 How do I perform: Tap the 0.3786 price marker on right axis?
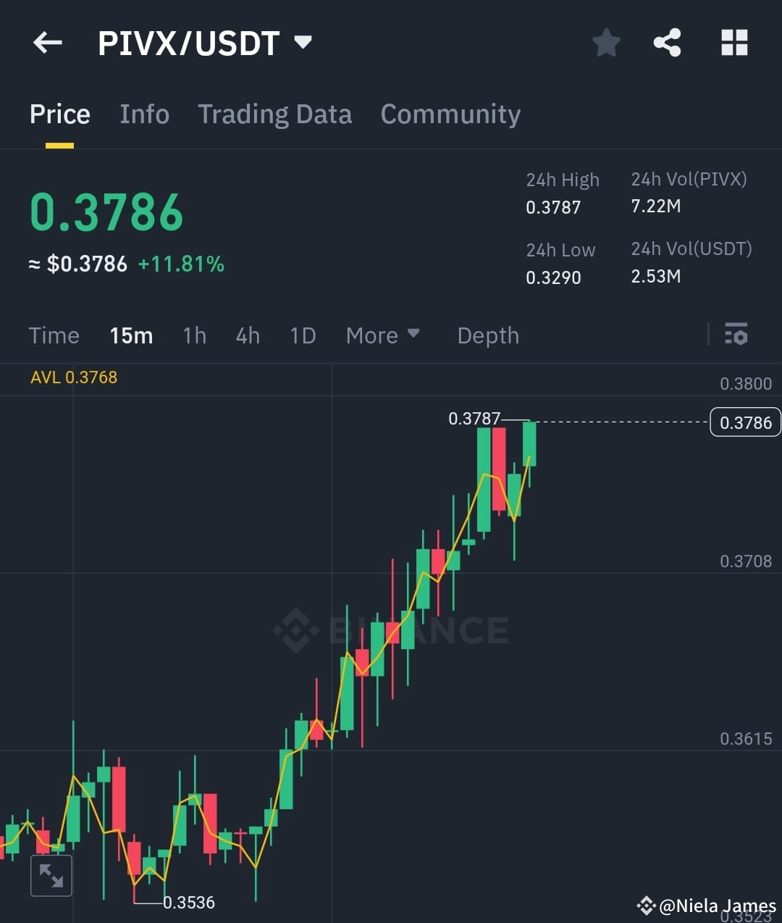pos(745,422)
